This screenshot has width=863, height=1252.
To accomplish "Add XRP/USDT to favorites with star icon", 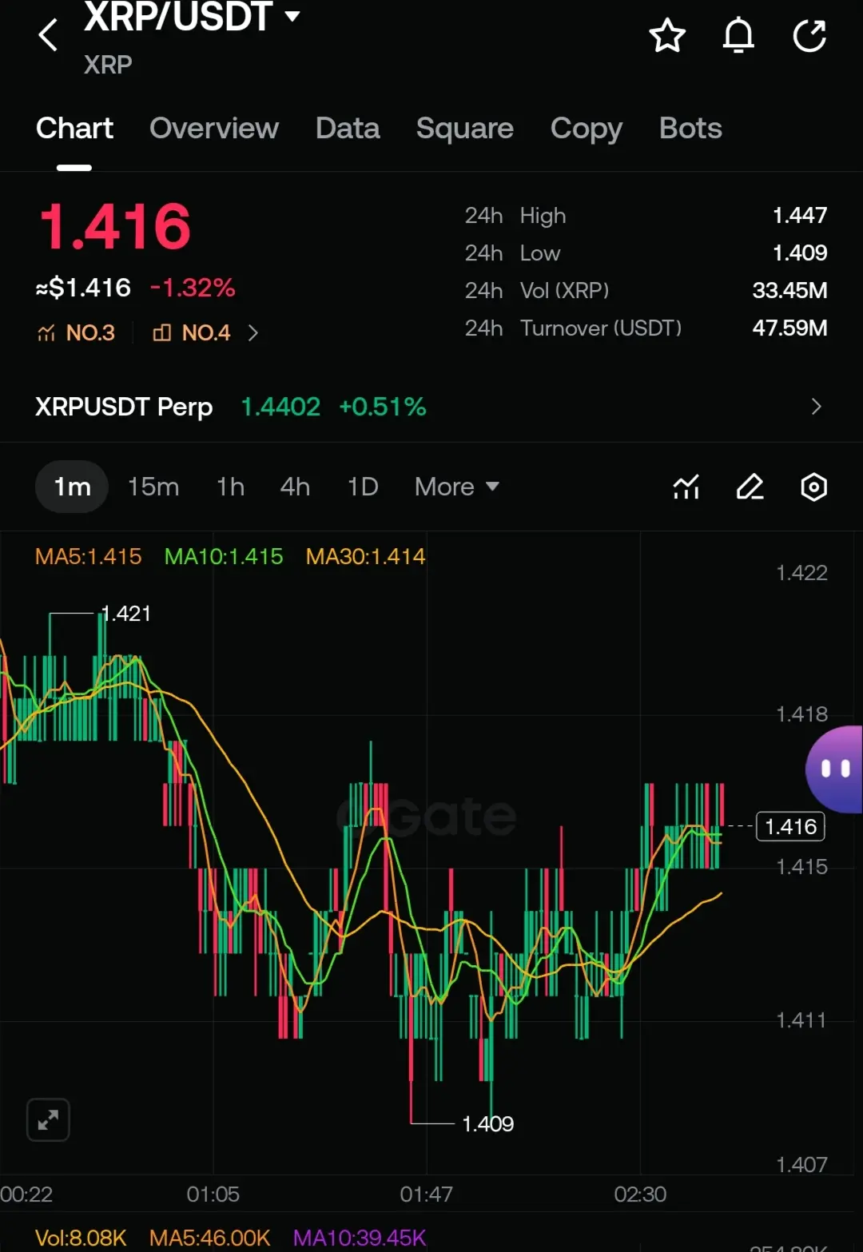I will pyautogui.click(x=667, y=36).
